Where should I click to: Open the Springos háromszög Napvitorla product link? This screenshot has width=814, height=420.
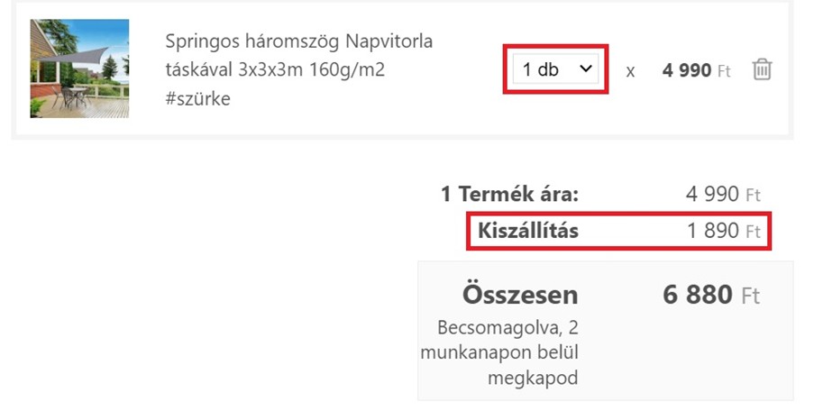coord(299,41)
